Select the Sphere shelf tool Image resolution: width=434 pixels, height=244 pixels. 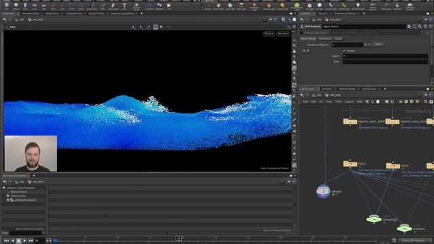tap(16, 6)
